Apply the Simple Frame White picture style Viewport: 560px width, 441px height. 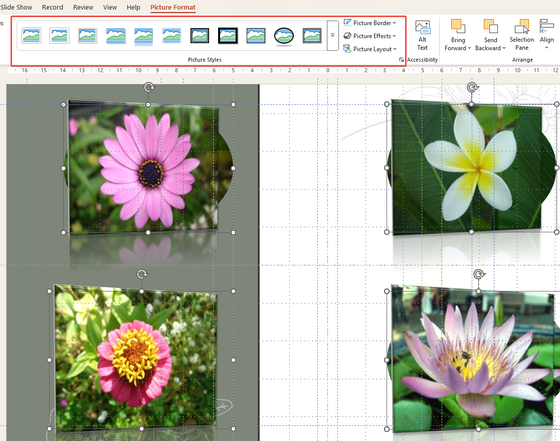point(31,35)
